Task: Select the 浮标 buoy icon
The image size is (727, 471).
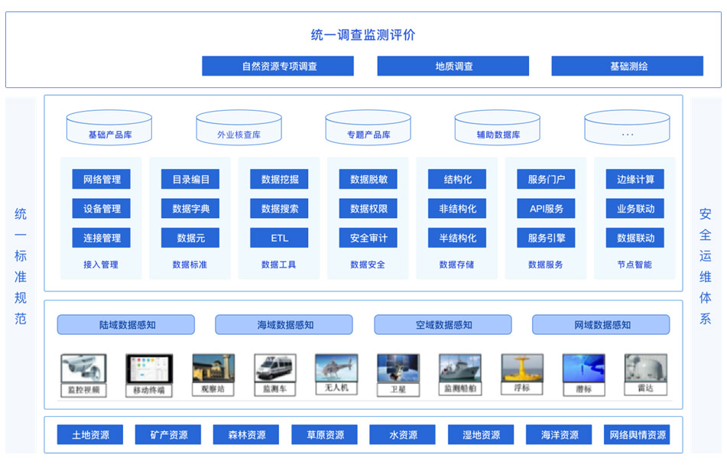Action: 522,369
